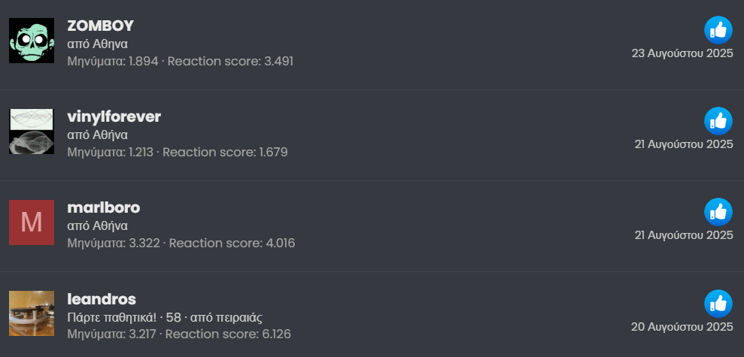
Task: Open ZOMBOY's zombie face avatar
Action: (x=32, y=41)
